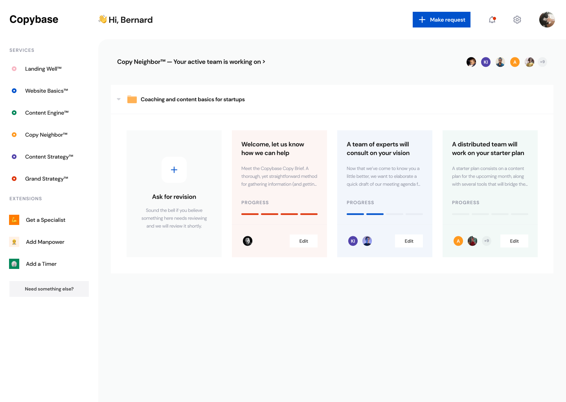Screen dimensions: 566x402
Task: Click the empty progress bar on starter plan card
Action: pyautogui.click(x=490, y=214)
